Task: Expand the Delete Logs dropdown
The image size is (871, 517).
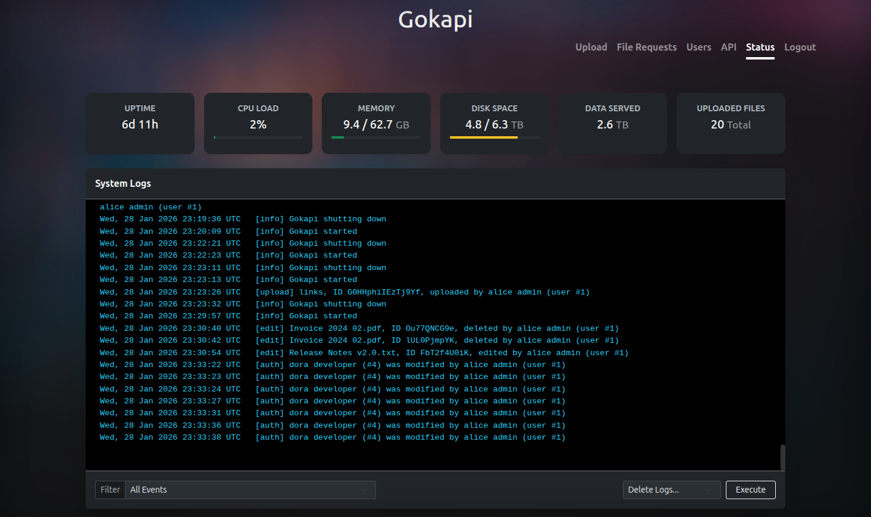Action: [672, 490]
